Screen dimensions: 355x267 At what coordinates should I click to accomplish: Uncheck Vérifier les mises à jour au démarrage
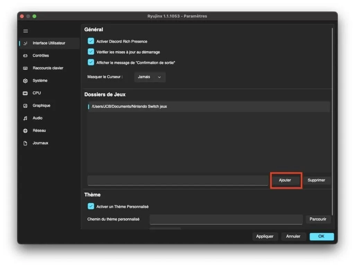pos(91,52)
